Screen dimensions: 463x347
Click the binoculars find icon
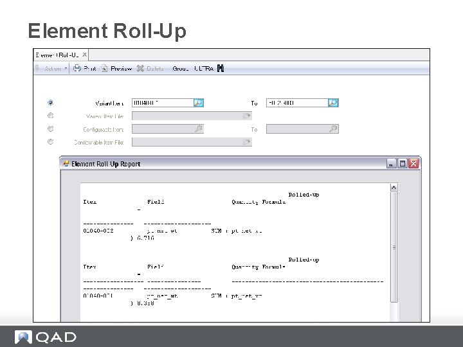[221, 69]
